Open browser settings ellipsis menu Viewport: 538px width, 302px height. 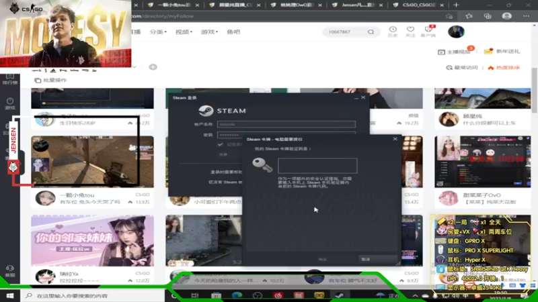(526, 16)
